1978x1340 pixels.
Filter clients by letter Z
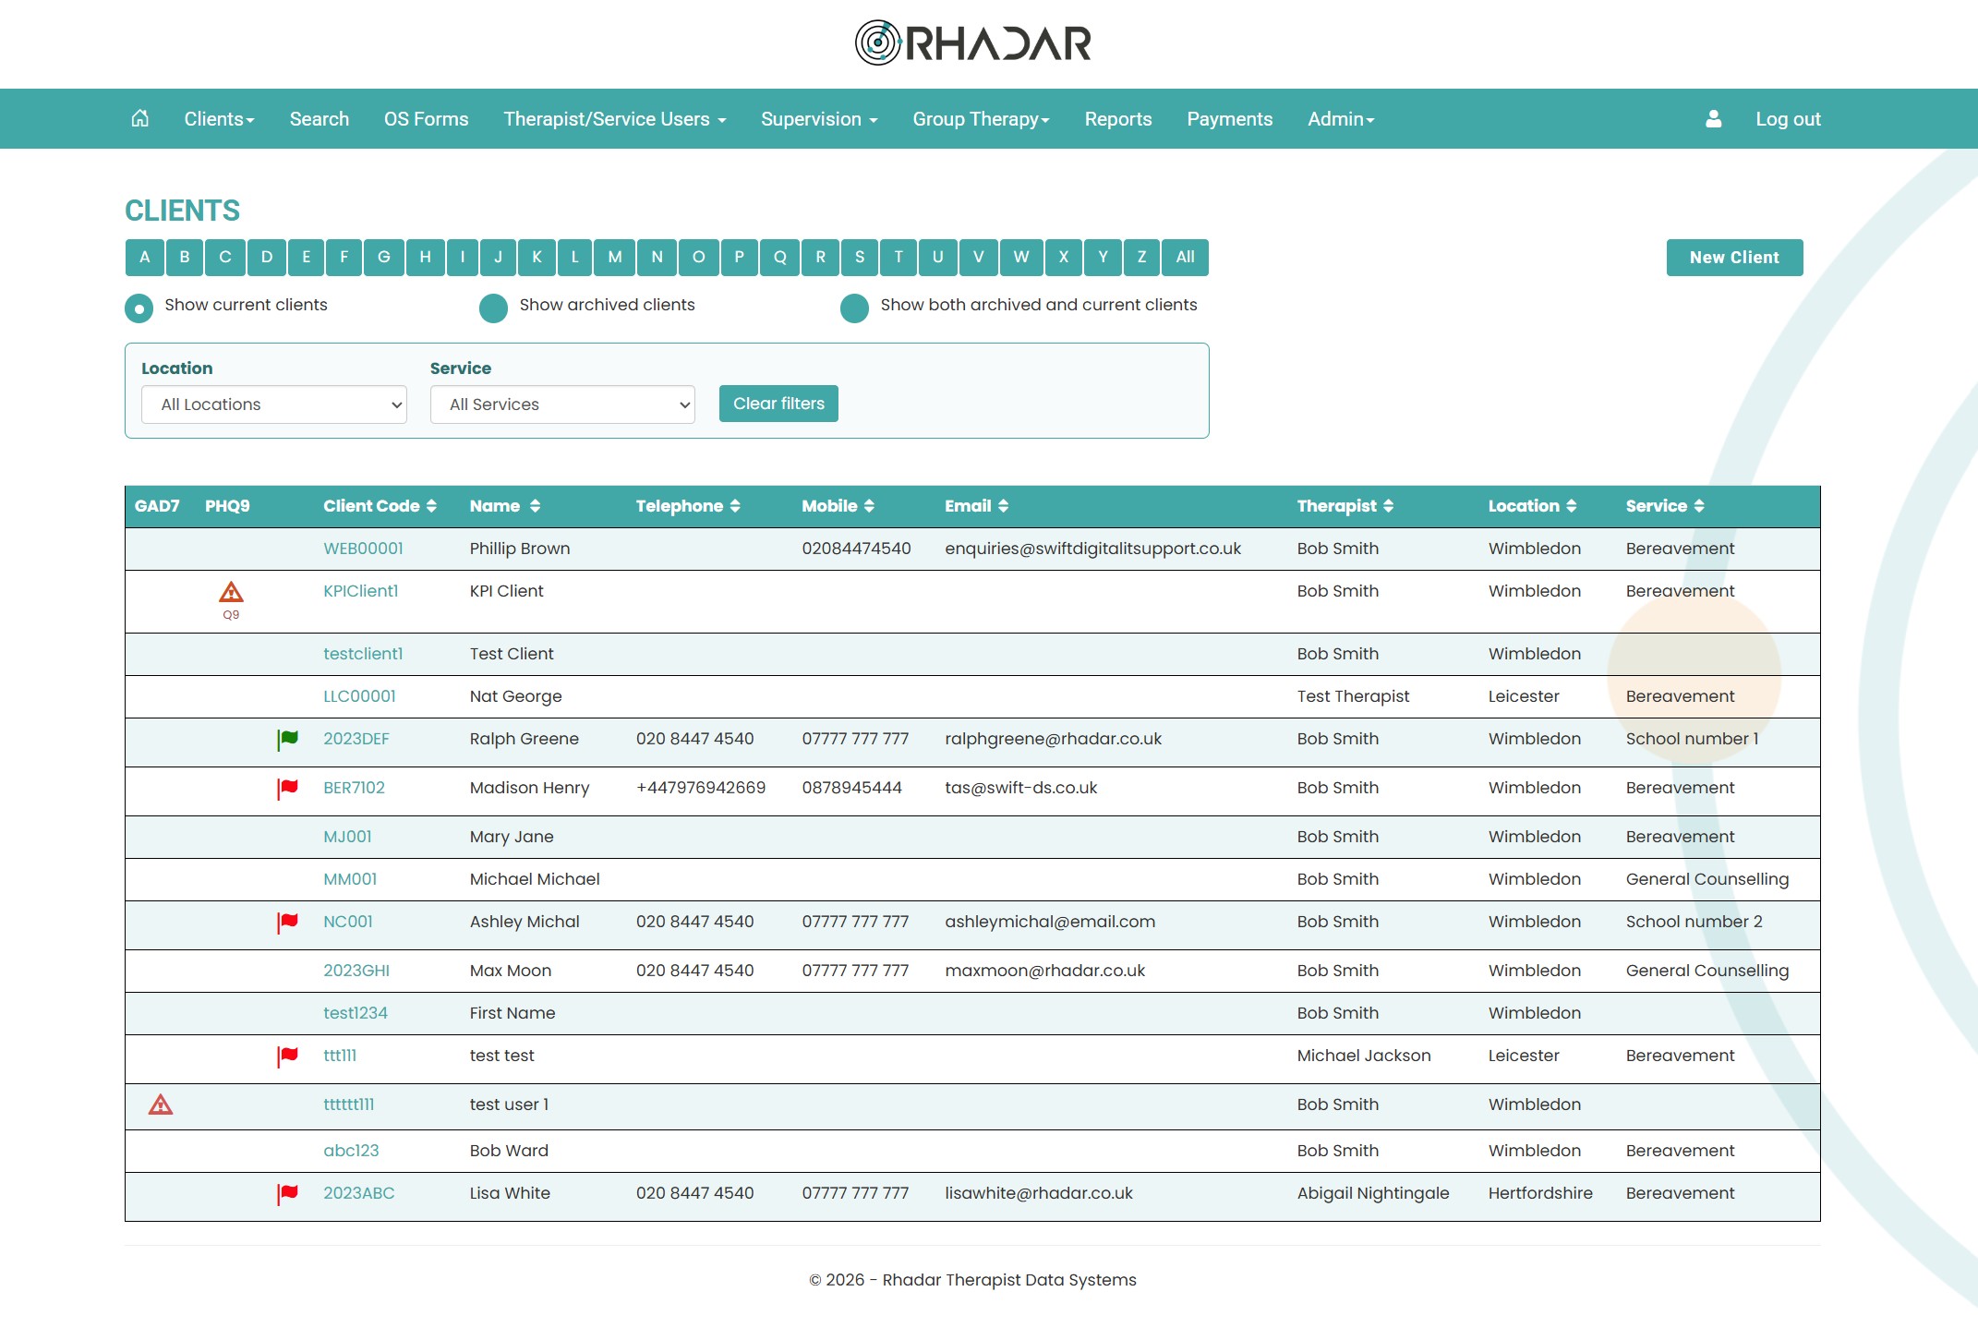pyautogui.click(x=1141, y=258)
